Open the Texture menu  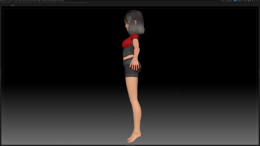[70, 3]
